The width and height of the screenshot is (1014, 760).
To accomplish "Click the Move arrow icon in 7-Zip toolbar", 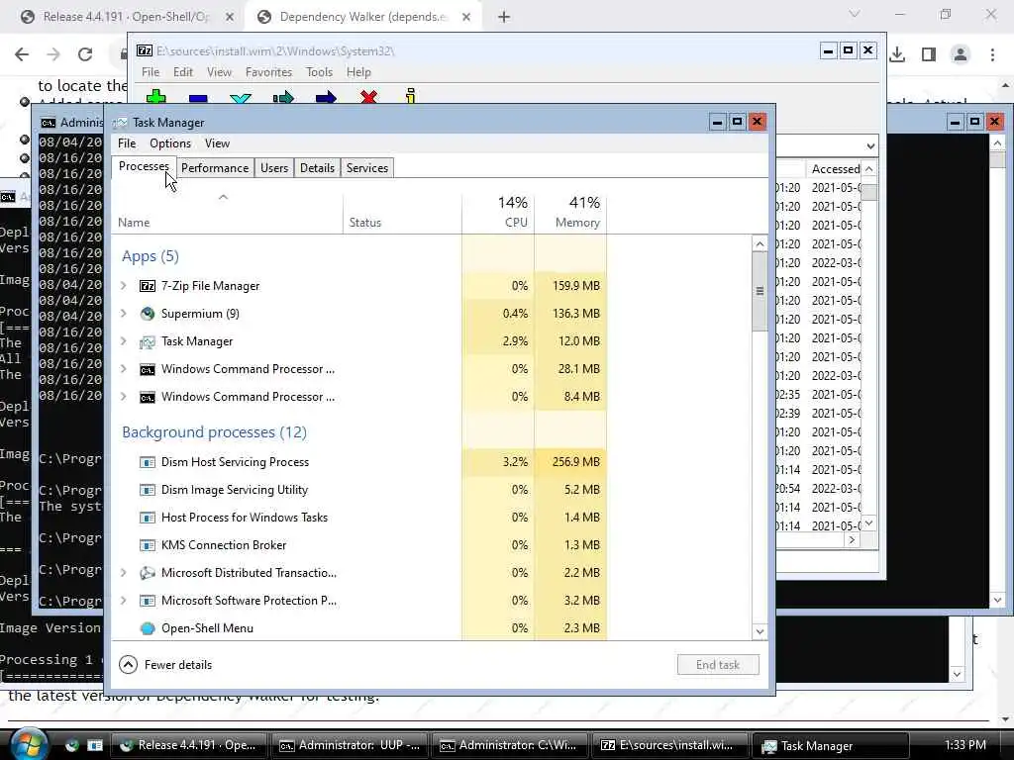I will (326, 98).
